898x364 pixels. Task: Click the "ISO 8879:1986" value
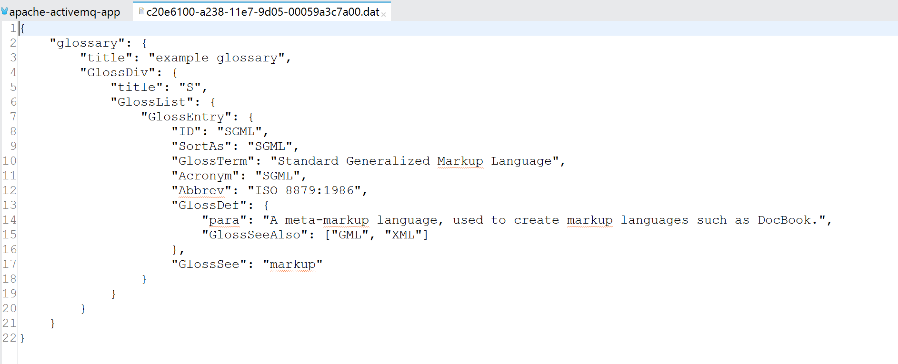pos(304,191)
